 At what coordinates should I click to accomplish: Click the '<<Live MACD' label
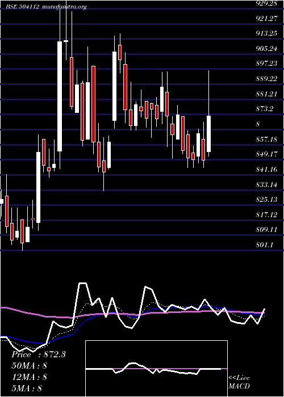[x=239, y=382]
